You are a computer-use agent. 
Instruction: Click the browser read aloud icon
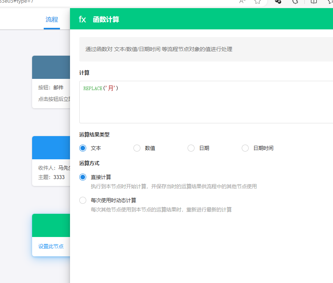242,2
